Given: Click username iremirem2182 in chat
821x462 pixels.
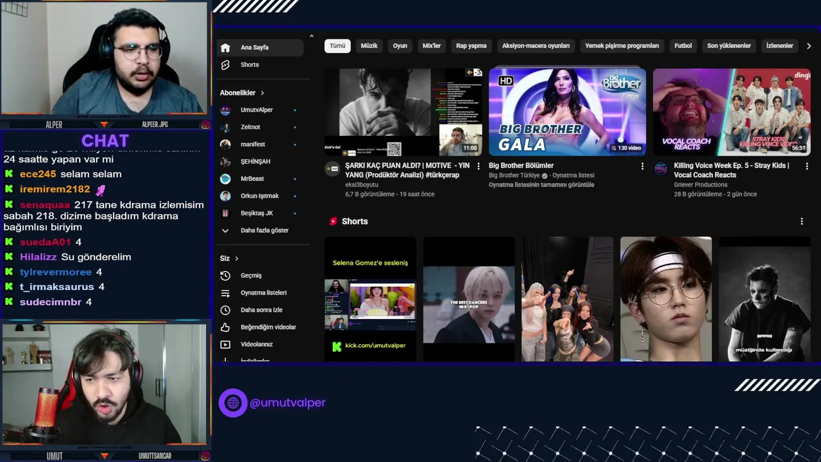Looking at the screenshot, I should [x=55, y=189].
